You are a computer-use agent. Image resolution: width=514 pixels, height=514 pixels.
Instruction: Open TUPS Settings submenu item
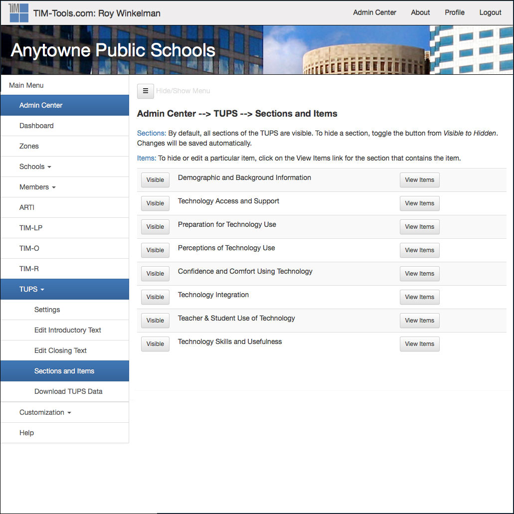[x=65, y=310]
